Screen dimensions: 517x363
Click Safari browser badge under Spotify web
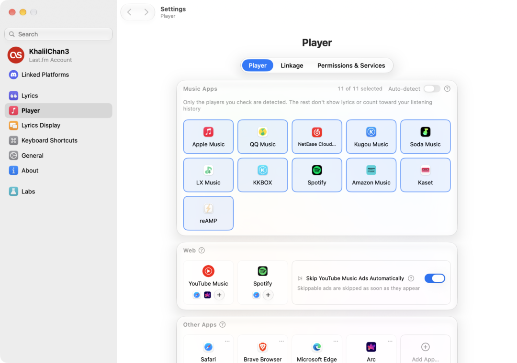256,295
